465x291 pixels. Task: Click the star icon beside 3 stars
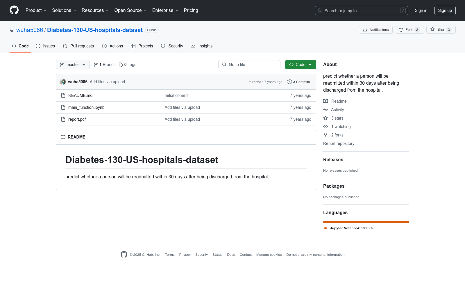click(x=325, y=118)
